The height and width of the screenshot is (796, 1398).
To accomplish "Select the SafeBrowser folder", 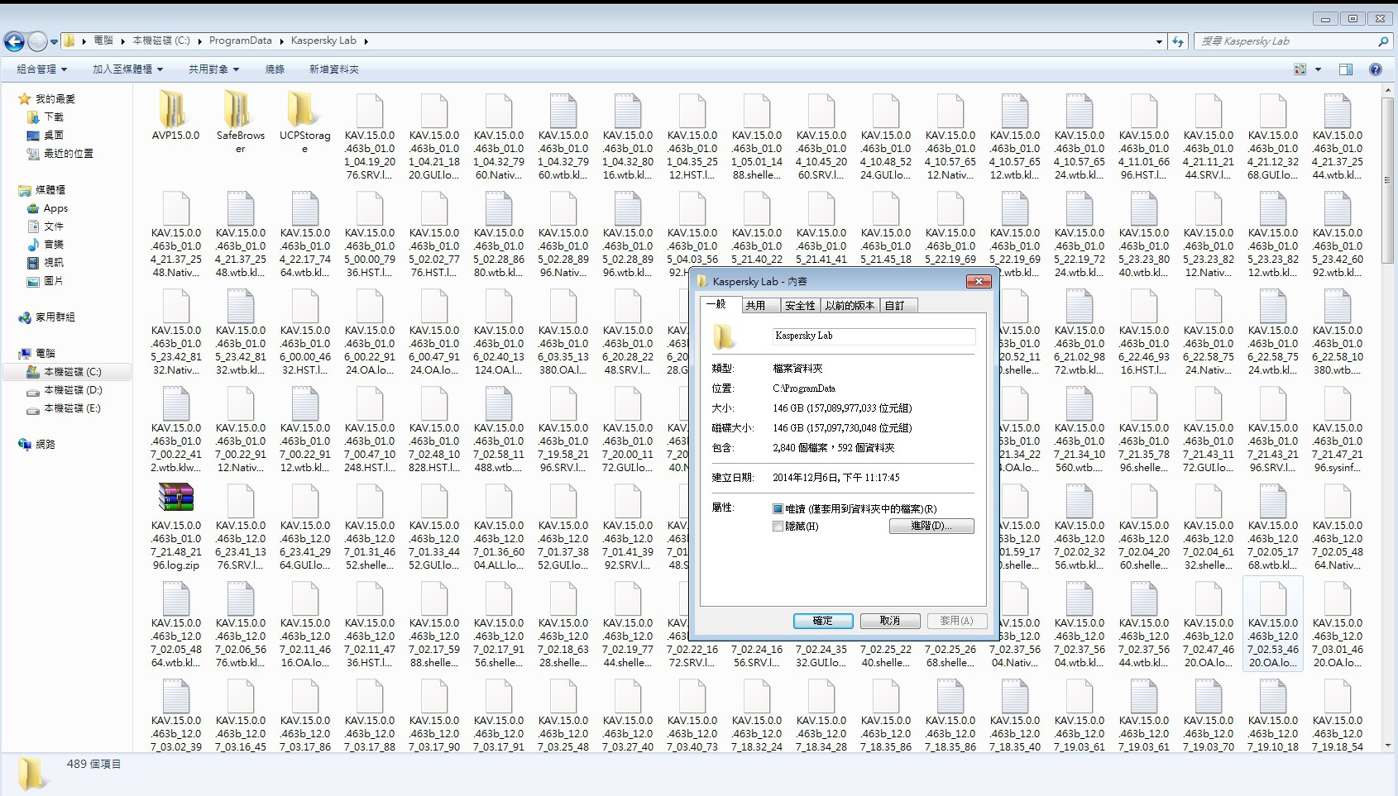I will [x=240, y=122].
